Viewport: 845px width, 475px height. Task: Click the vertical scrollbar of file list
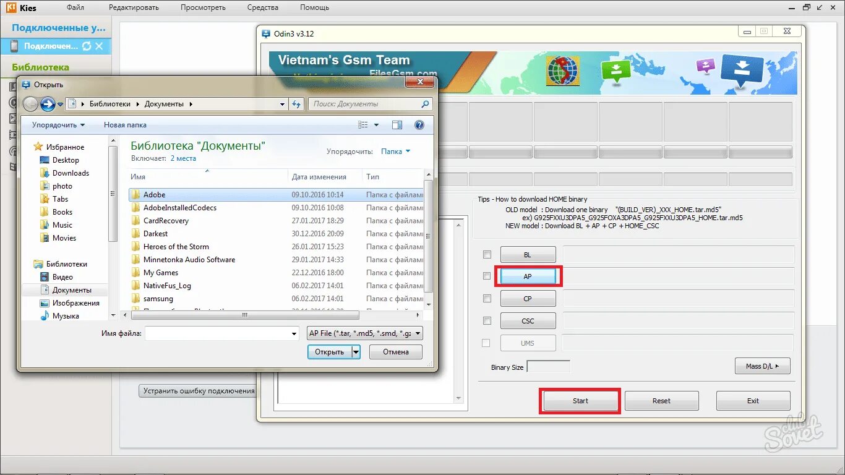click(x=429, y=237)
